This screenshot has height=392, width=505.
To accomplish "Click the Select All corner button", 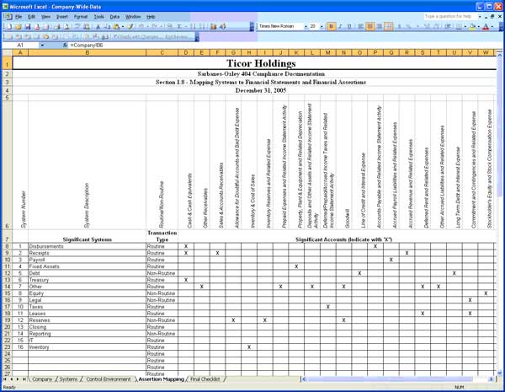I will coord(7,52).
